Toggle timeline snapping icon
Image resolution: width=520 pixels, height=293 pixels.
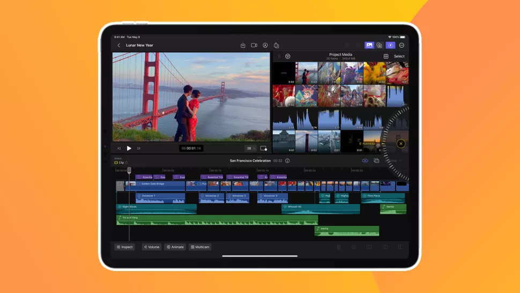tap(365, 160)
